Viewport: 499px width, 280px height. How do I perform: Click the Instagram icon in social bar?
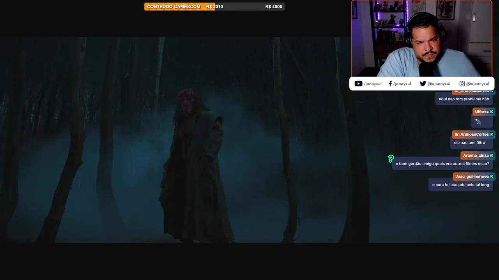tap(462, 84)
